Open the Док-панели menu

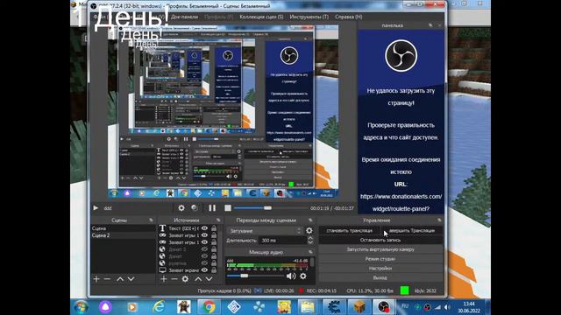click(x=184, y=17)
